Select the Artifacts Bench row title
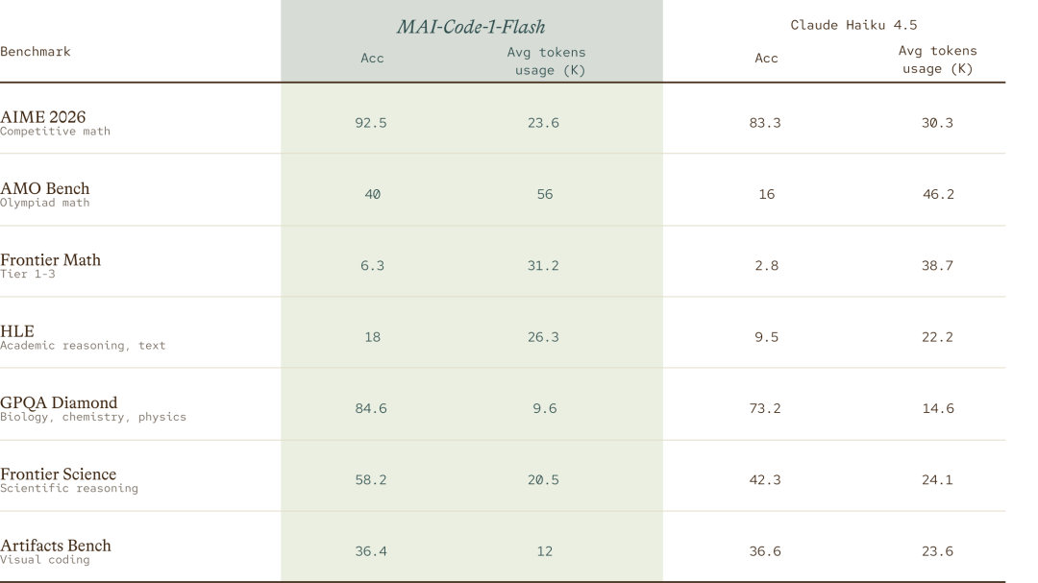Screen dimensions: 1038x583 pyautogui.click(x=56, y=546)
